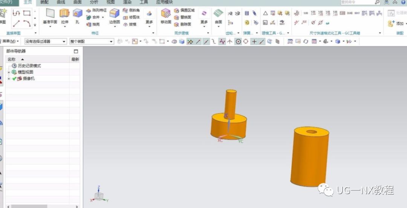
Task: Toggle the intersection snap option
Action: pos(230,41)
